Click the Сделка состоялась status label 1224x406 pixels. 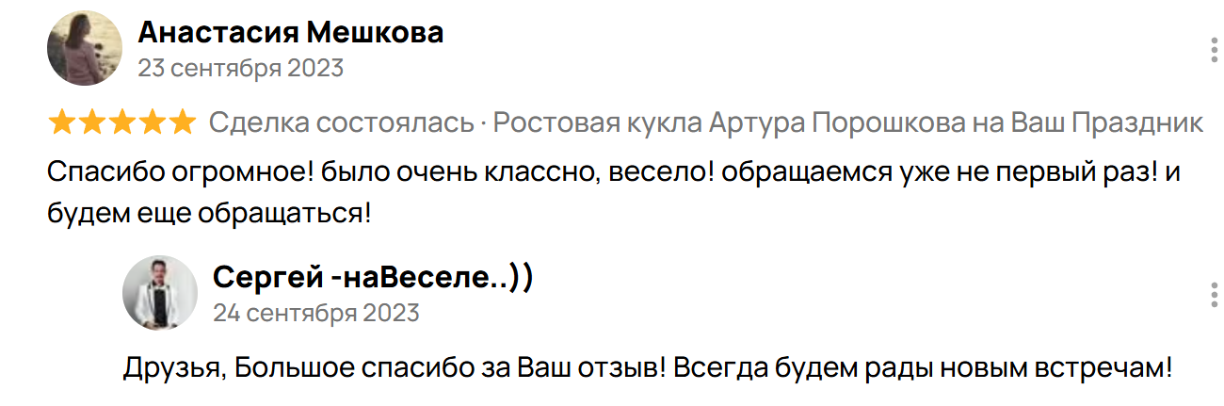(x=341, y=123)
